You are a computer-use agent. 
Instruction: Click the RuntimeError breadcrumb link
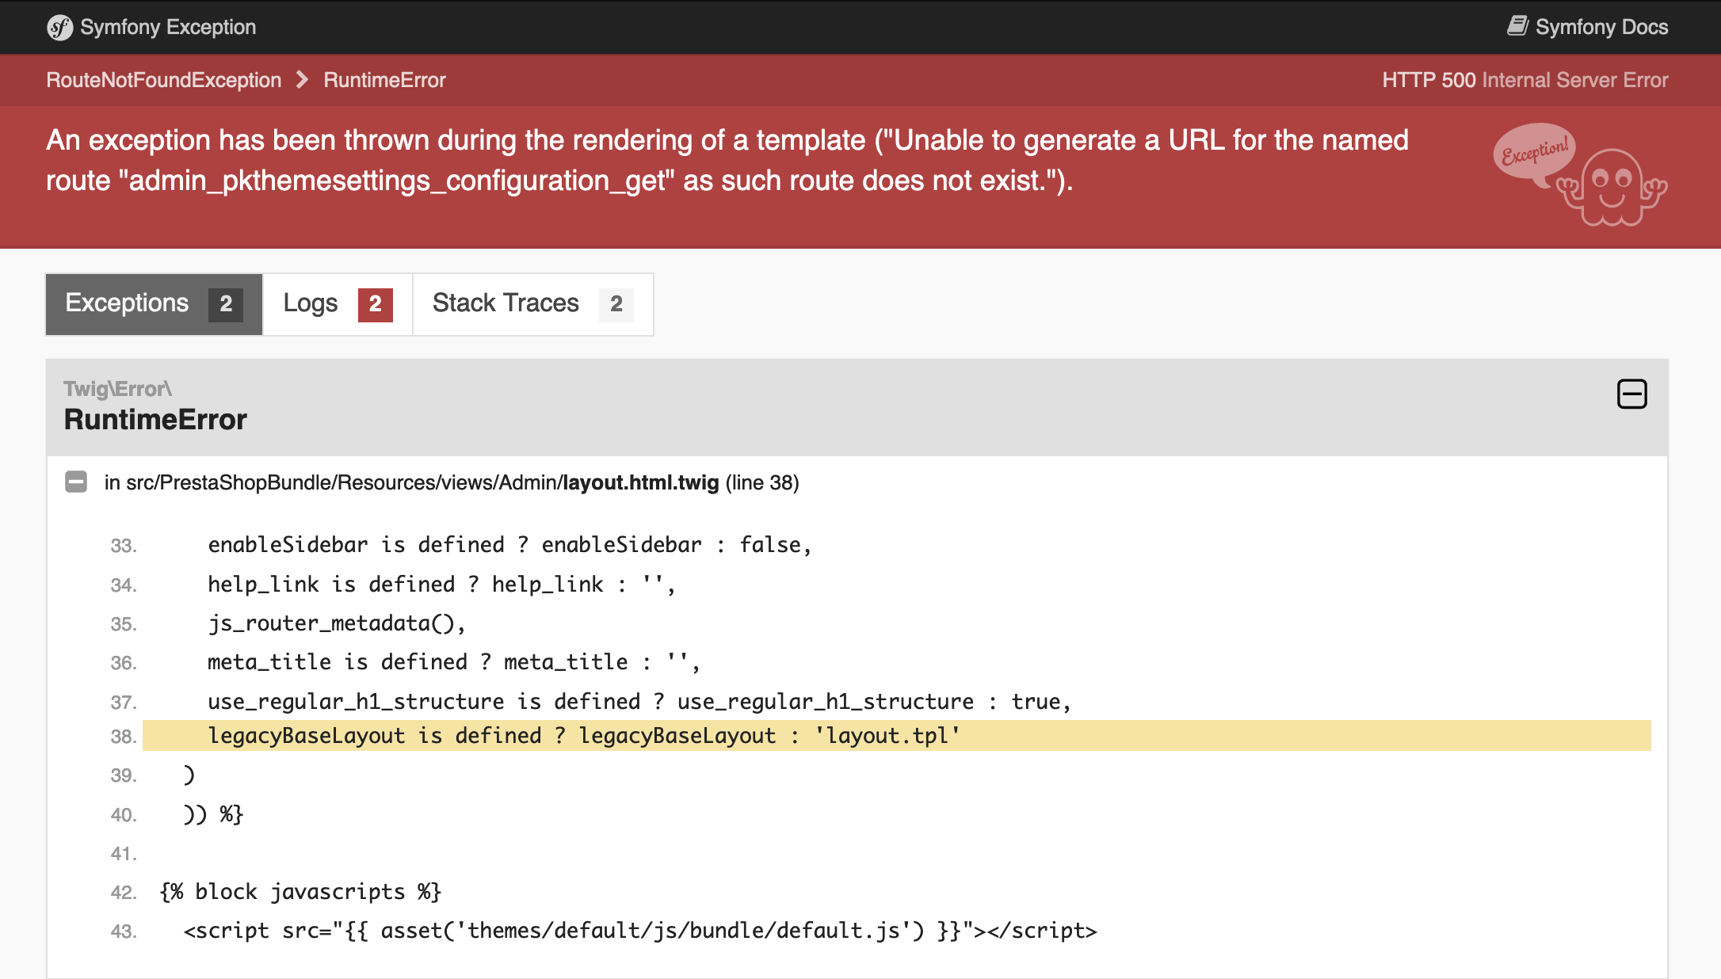[384, 80]
